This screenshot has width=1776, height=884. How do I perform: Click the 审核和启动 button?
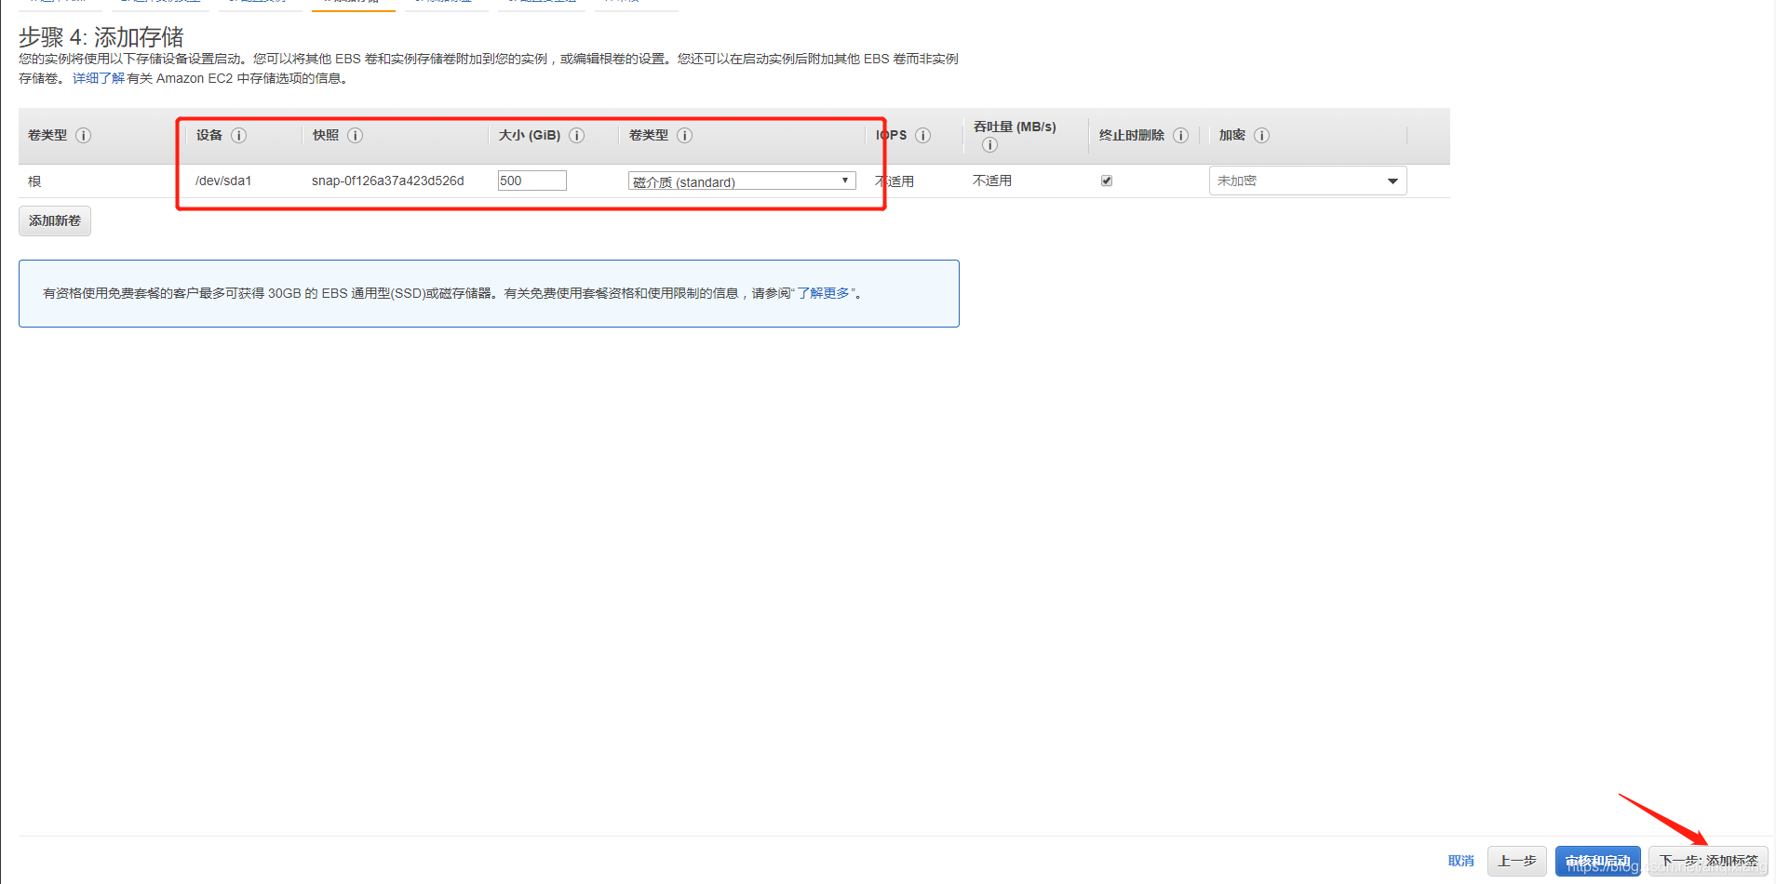tap(1598, 861)
